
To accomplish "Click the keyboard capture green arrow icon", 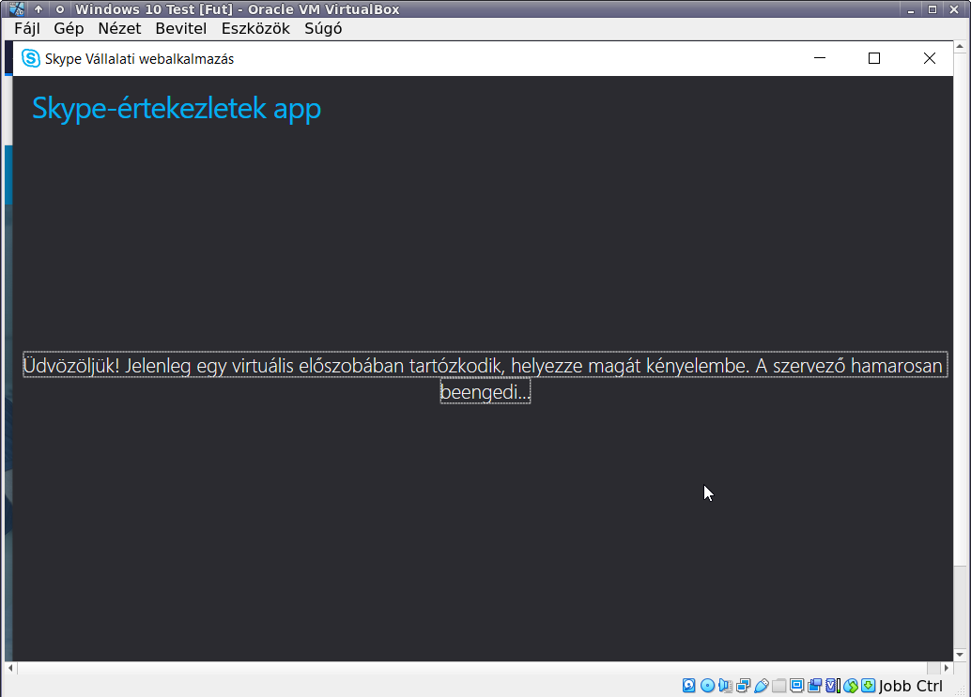I will (869, 685).
